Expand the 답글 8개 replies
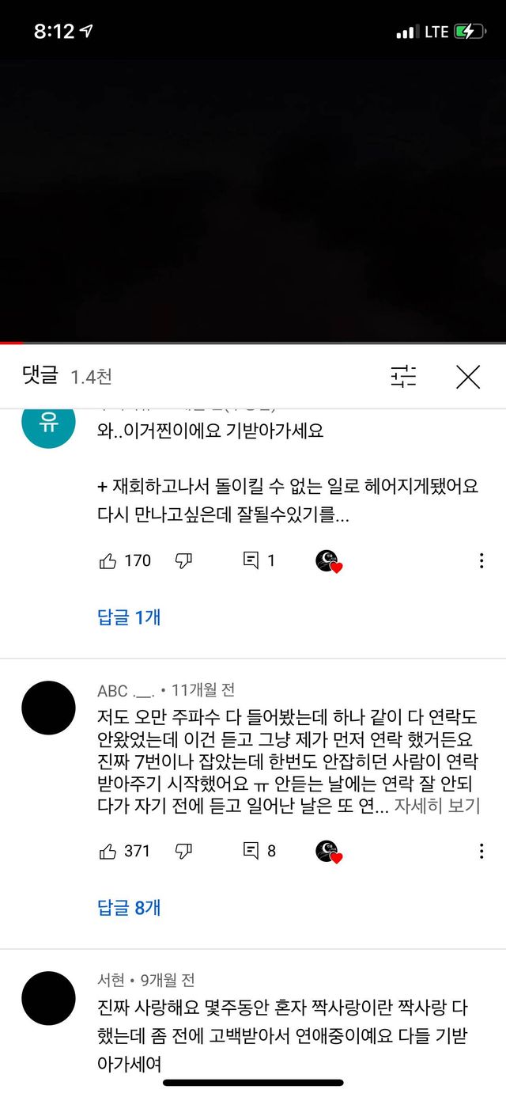Screen dimensions: 506x1097 tap(129, 907)
